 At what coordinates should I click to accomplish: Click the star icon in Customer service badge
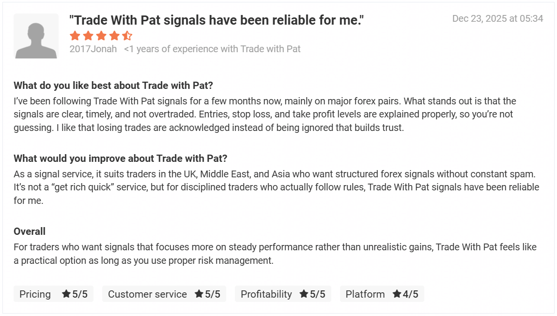[x=199, y=294]
